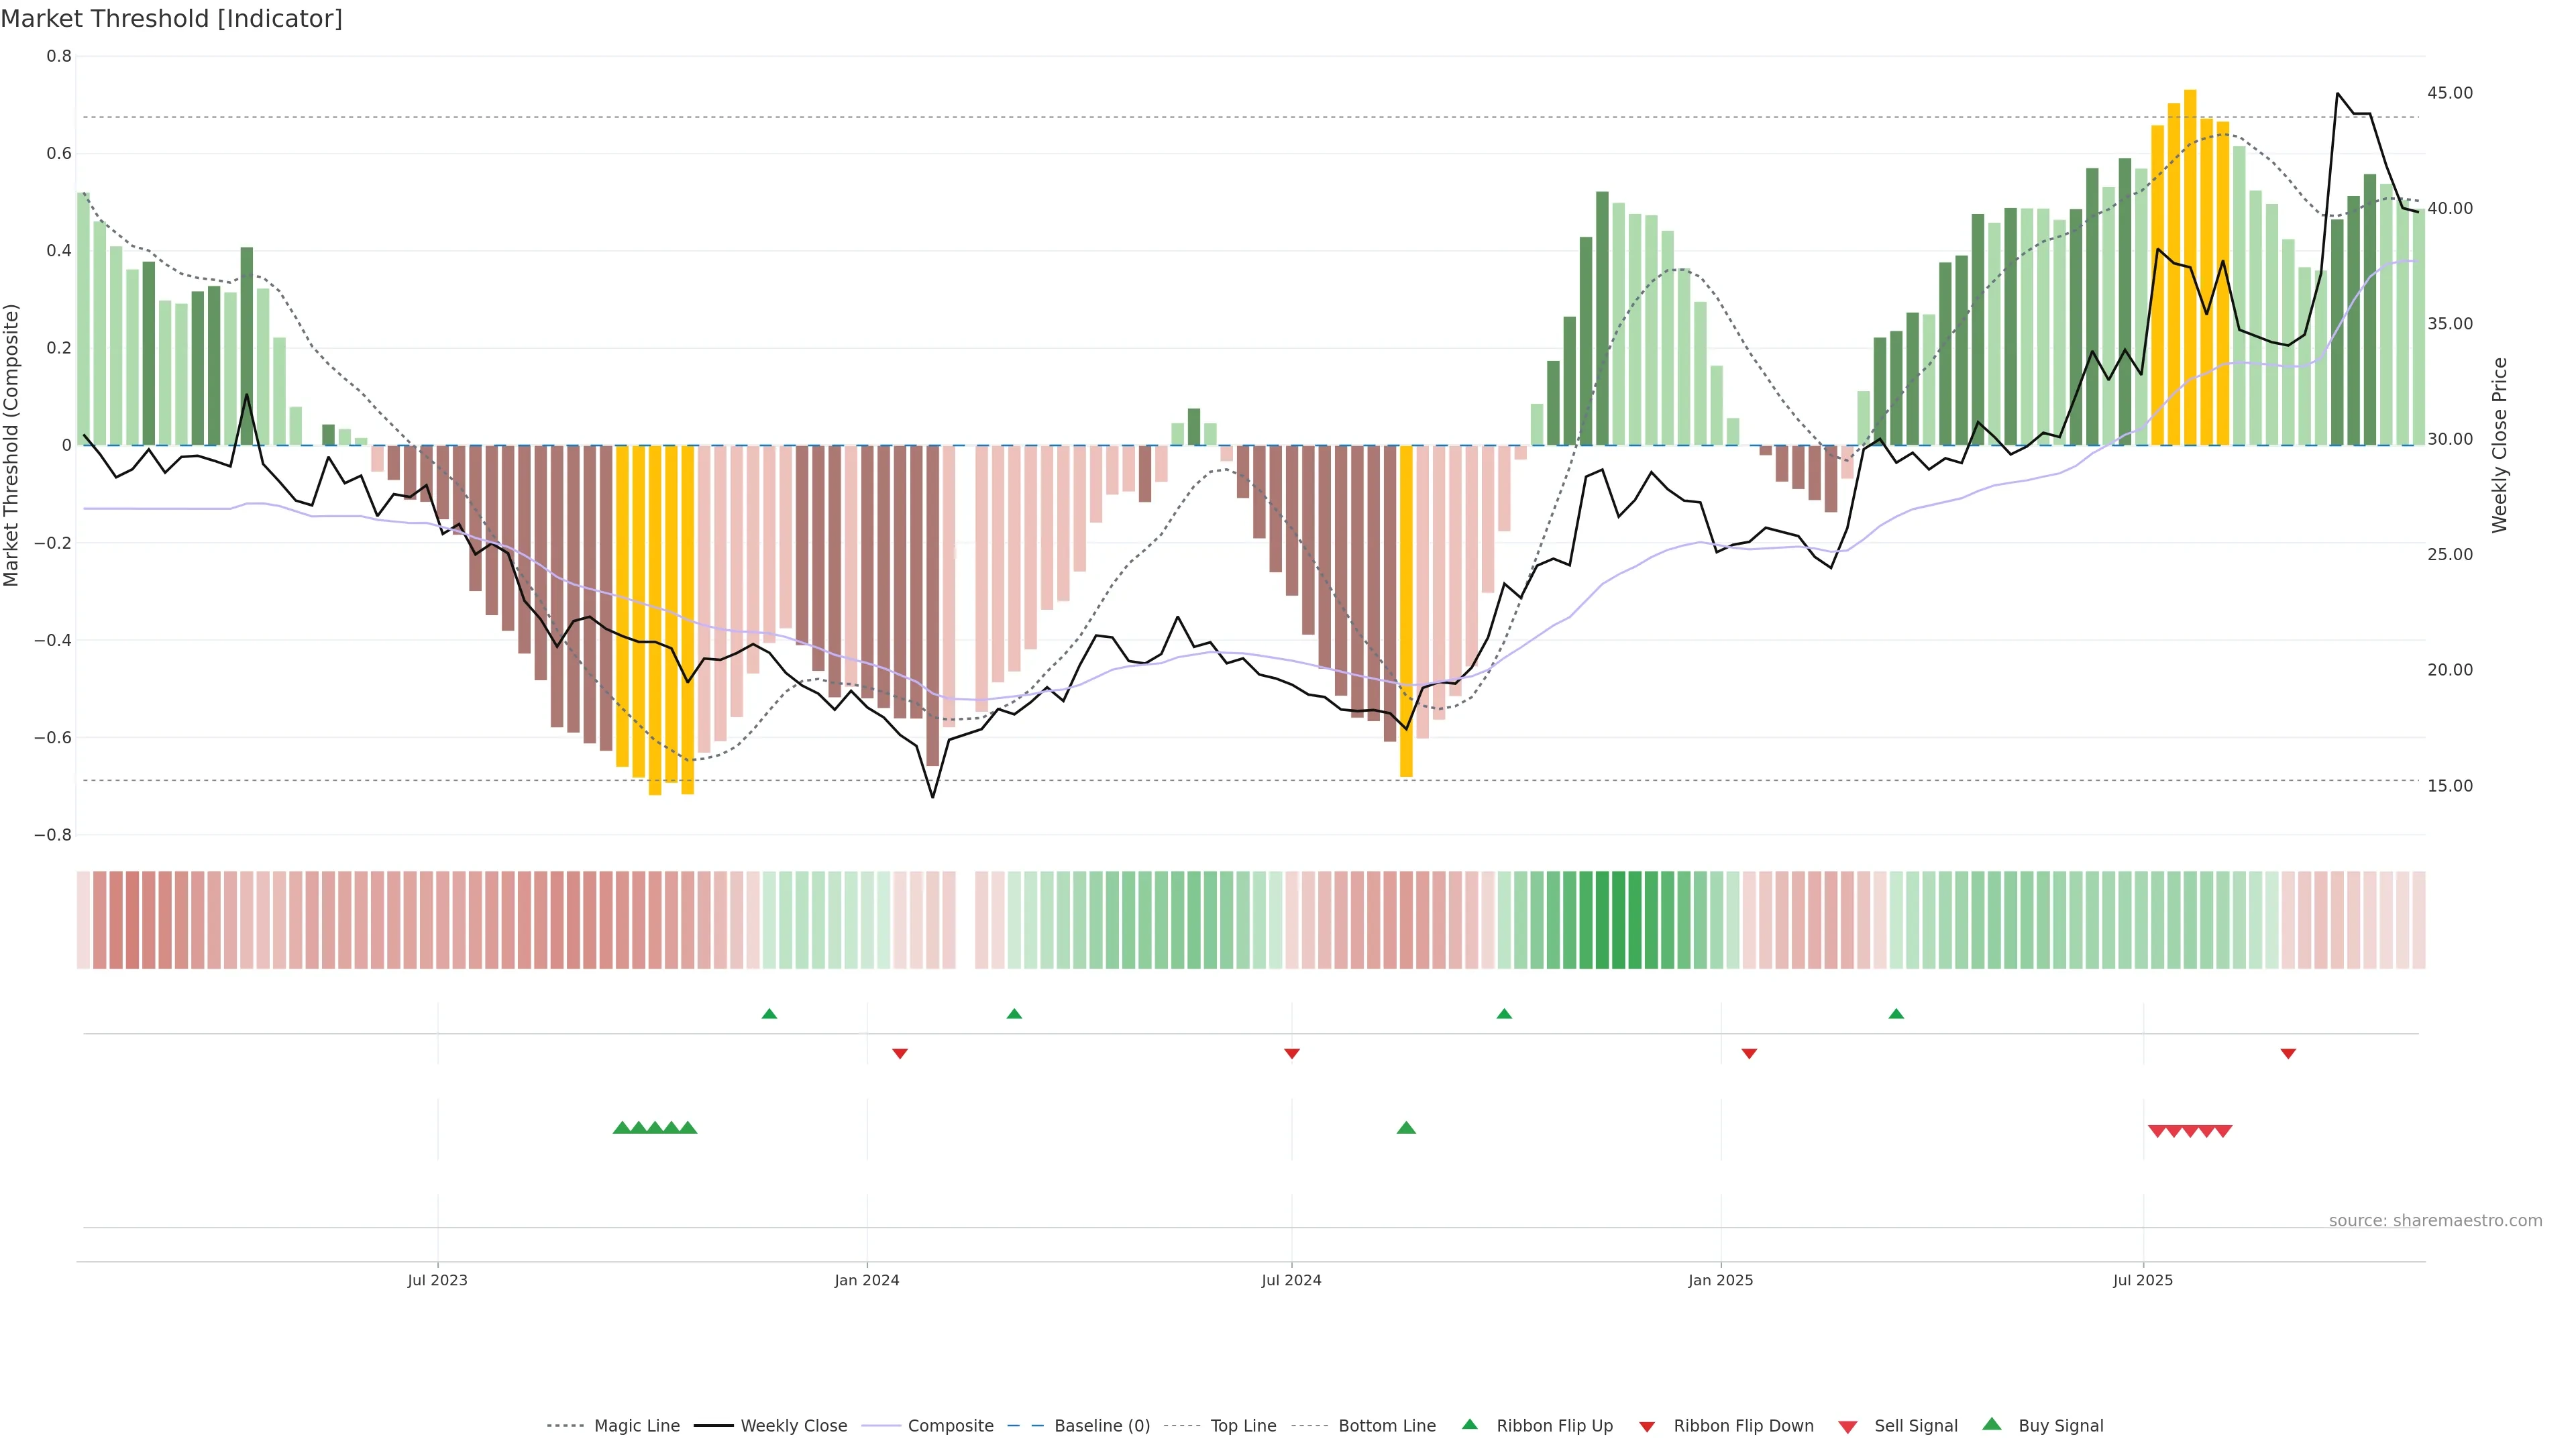
Task: Click Jan 2024 x-axis label
Action: pos(866,1280)
